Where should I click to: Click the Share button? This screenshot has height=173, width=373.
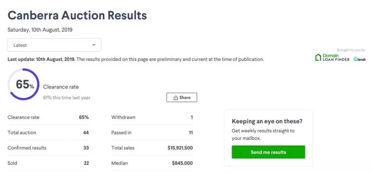[x=182, y=98]
